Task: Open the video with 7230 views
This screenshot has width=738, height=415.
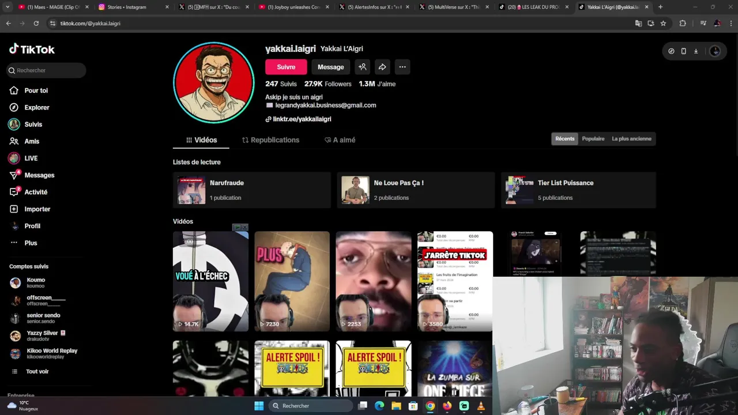Action: coord(292,281)
